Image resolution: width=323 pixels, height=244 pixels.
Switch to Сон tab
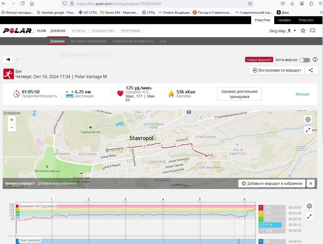(163, 41)
